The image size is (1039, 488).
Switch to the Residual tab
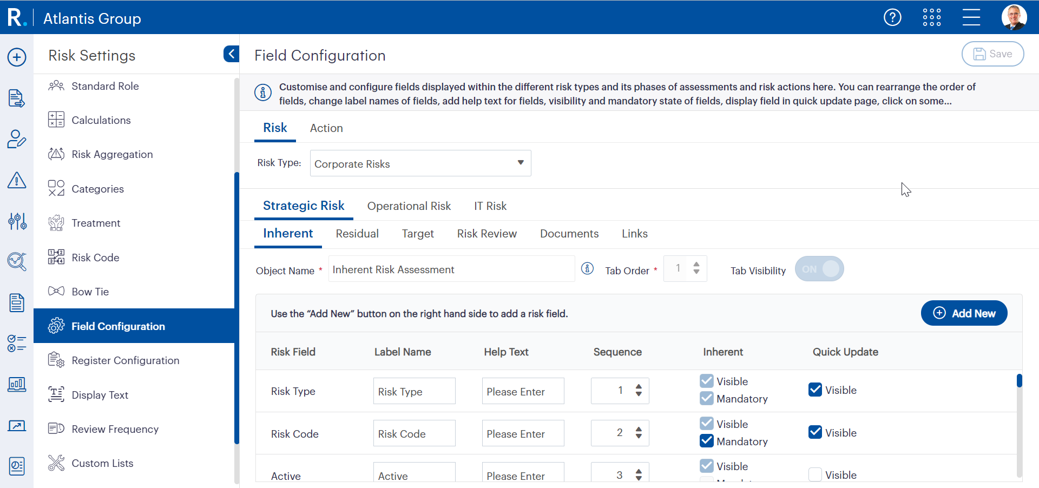357,234
